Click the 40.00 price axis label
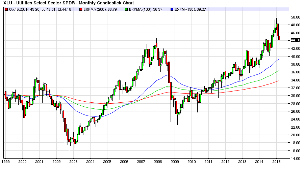The height and width of the screenshot is (172, 304). (x=296, y=57)
